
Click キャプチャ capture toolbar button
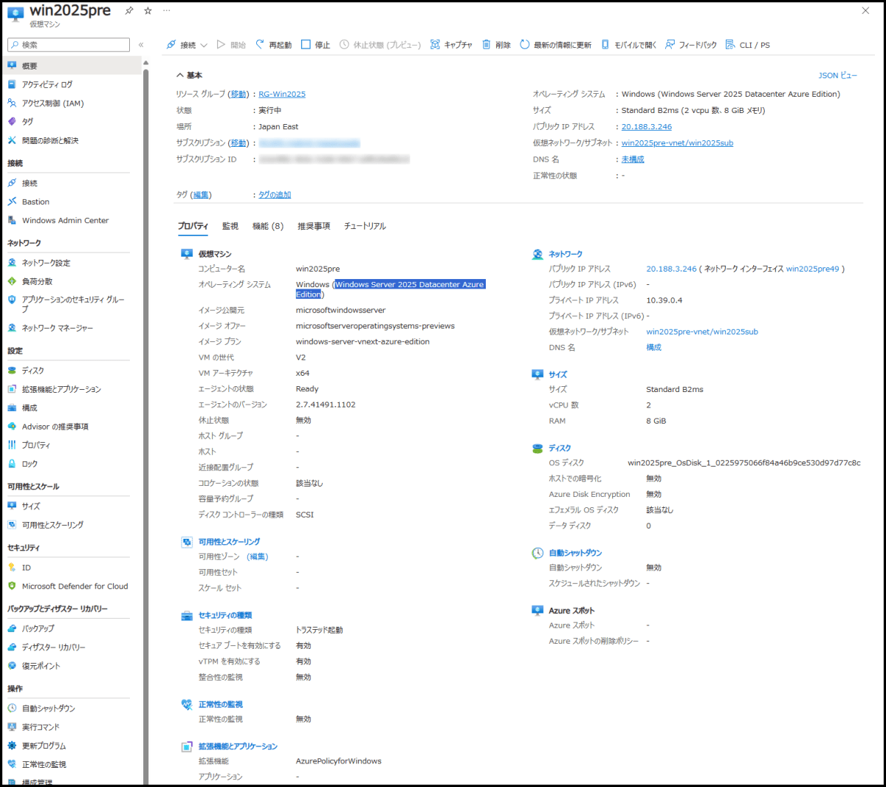click(x=451, y=45)
